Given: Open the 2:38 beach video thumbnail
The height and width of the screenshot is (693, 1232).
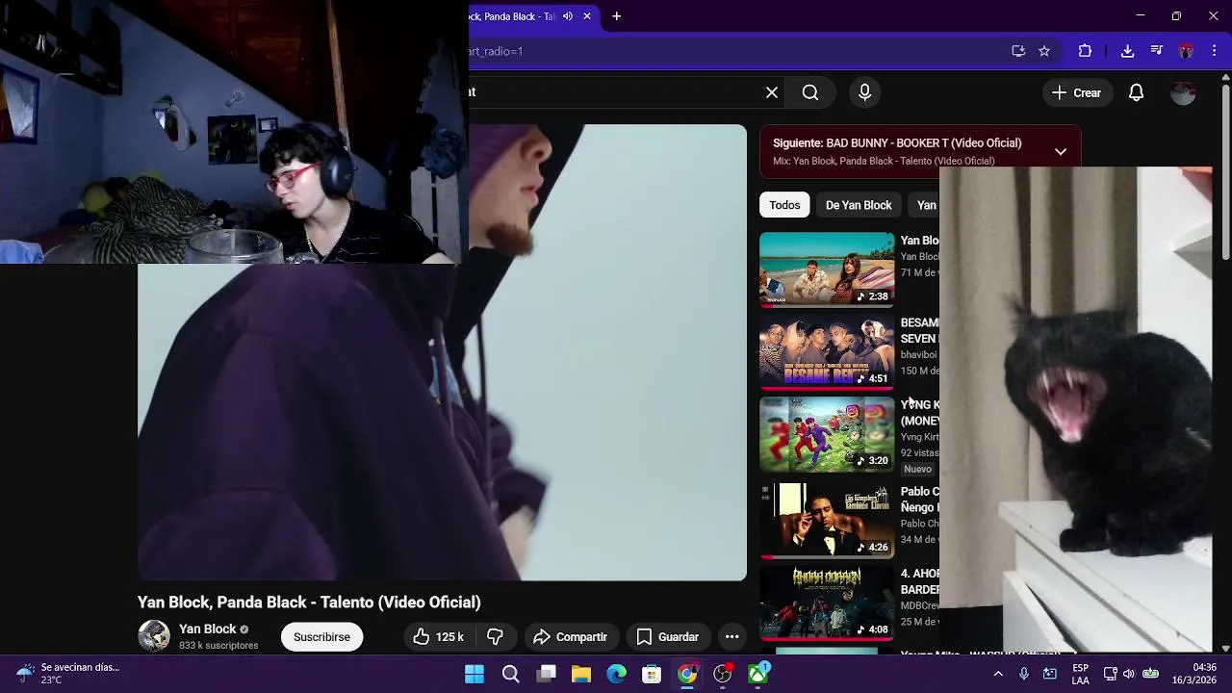Looking at the screenshot, I should click(x=827, y=269).
